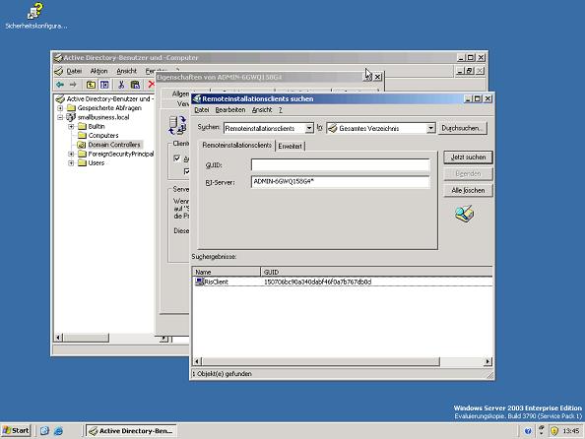Click the GUID column header in results
The image size is (585, 439).
(376, 272)
